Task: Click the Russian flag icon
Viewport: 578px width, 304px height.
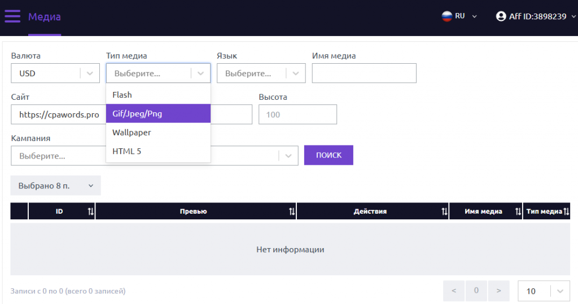Action: [446, 16]
